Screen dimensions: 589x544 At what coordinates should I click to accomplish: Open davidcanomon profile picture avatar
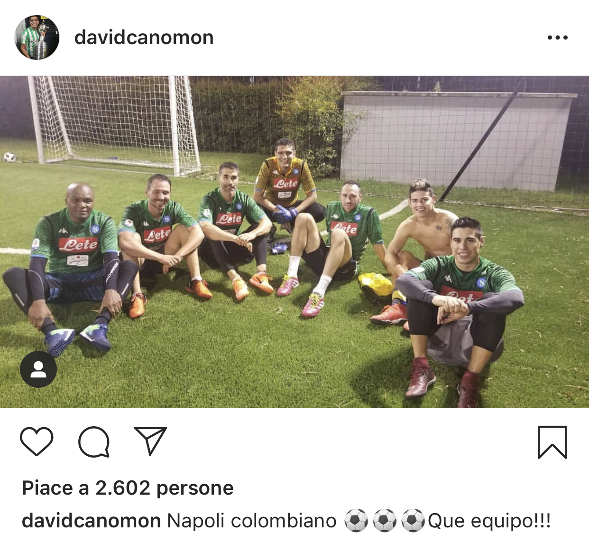click(37, 37)
